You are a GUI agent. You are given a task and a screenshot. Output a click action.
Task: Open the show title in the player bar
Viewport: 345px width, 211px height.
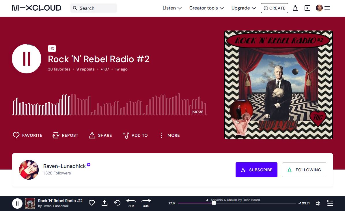60,201
